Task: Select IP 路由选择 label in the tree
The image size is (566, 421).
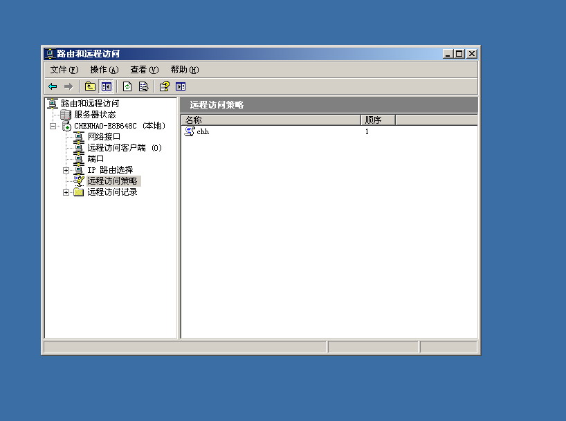Action: click(110, 170)
